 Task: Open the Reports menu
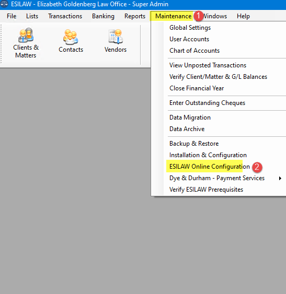[x=135, y=16]
